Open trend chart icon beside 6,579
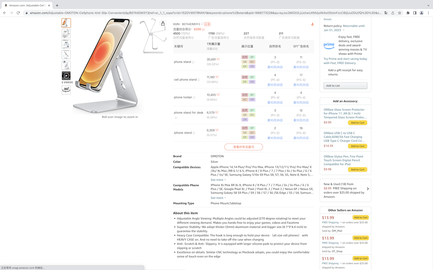 (x=217, y=112)
